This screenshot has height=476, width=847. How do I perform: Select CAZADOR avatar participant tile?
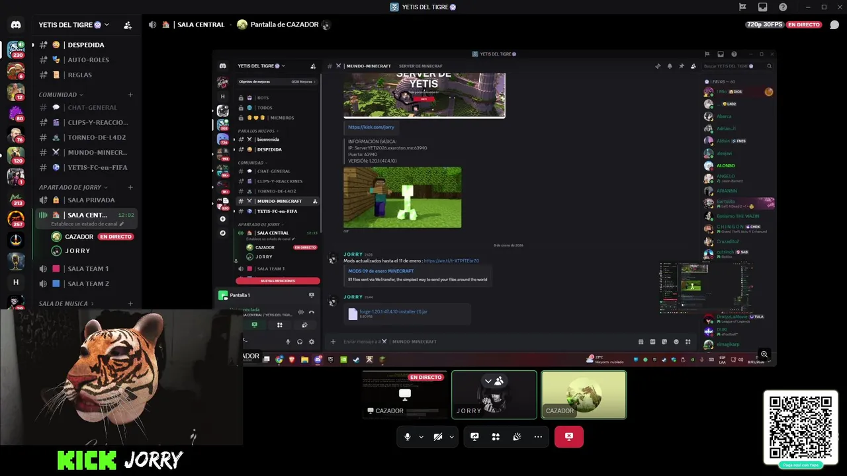click(x=584, y=395)
